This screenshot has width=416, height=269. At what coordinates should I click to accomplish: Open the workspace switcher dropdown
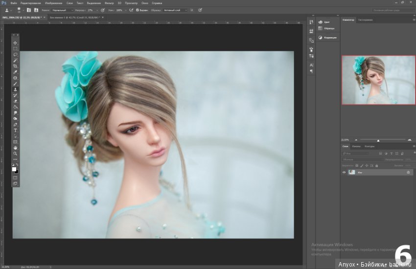point(393,10)
